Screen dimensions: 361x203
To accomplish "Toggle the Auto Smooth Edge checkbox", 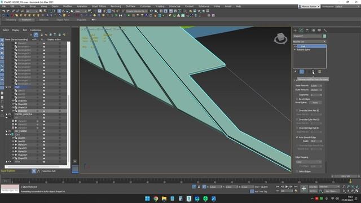I will point(297,137).
